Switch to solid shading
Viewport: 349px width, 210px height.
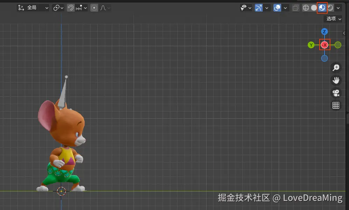click(x=314, y=8)
